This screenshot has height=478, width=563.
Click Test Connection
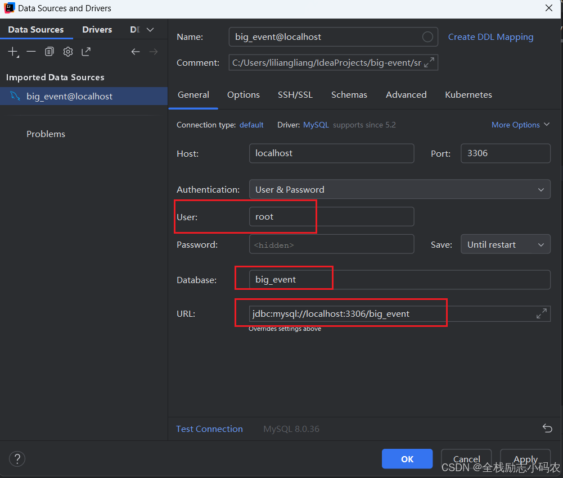(x=209, y=429)
